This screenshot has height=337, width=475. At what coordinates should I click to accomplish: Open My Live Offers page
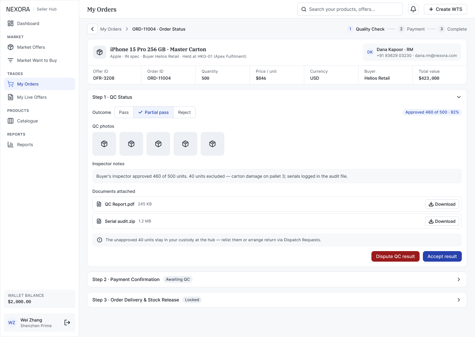[40, 97]
